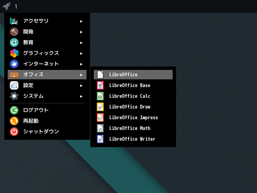Open the 設定 menu entry
257x193 pixels.
[x=47, y=85]
